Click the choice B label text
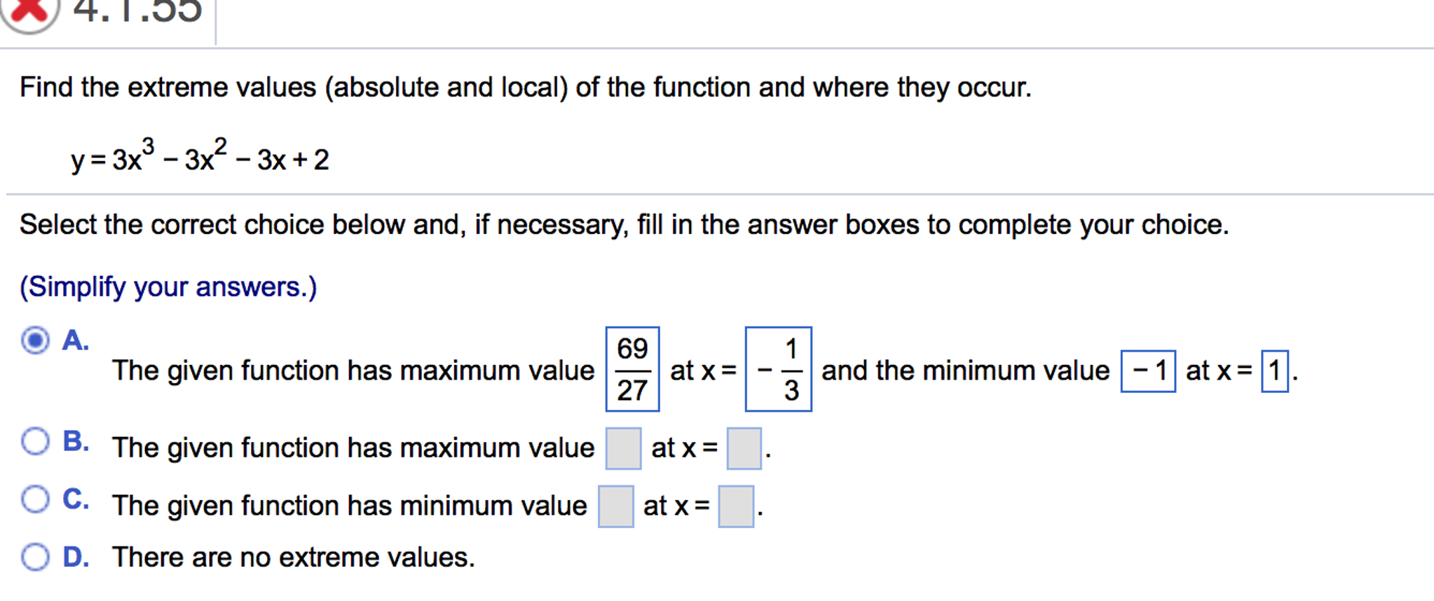 coord(74,441)
